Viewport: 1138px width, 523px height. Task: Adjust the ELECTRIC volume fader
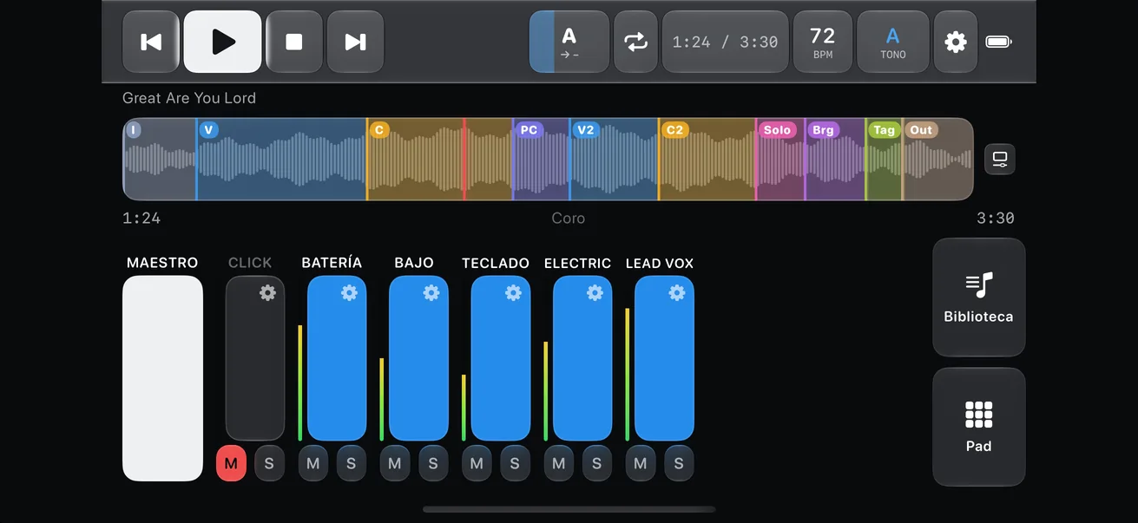pyautogui.click(x=582, y=358)
